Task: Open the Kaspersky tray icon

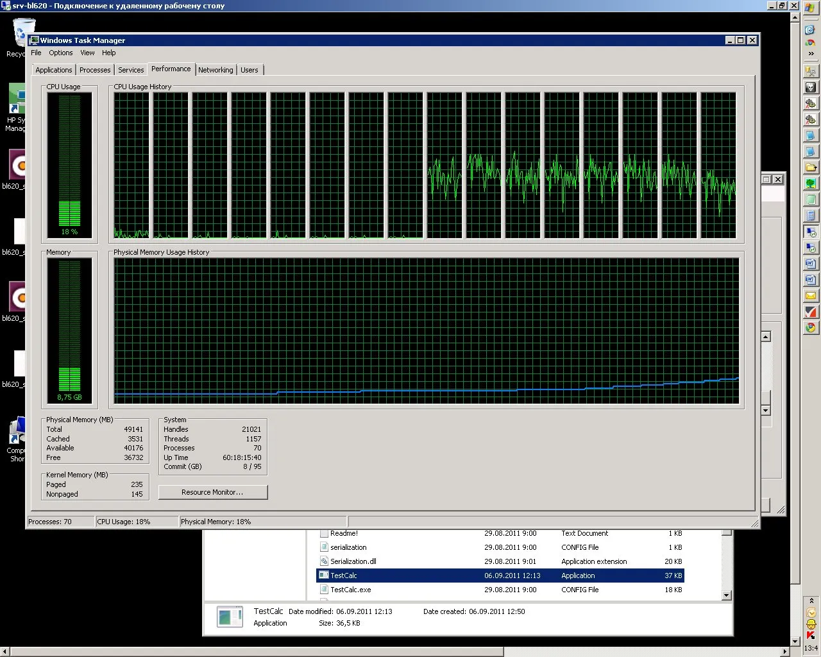Action: pyautogui.click(x=811, y=635)
